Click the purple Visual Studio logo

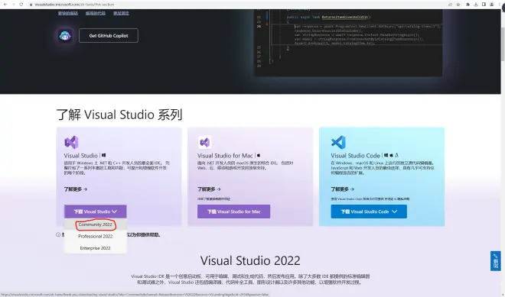click(71, 143)
